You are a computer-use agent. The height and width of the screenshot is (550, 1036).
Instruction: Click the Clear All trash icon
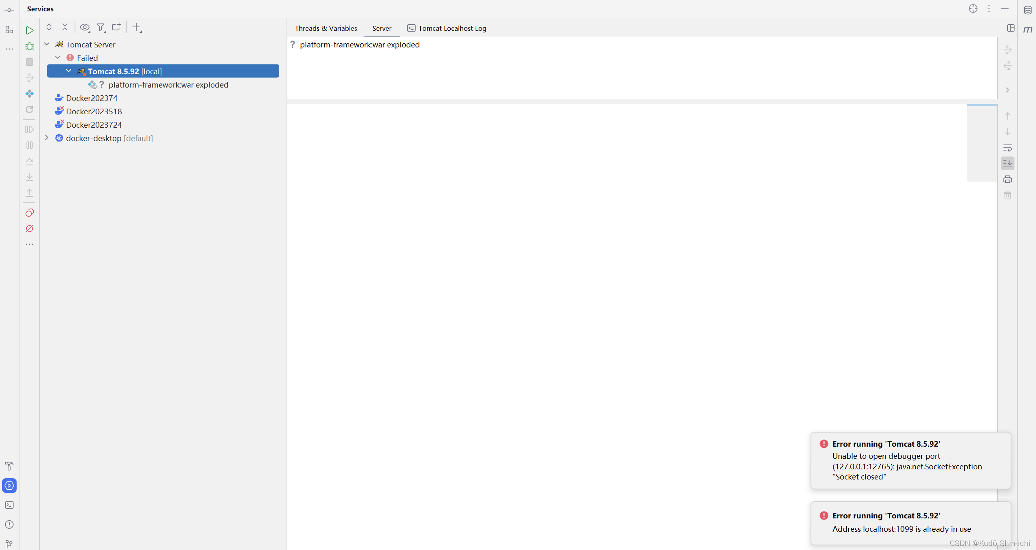pyautogui.click(x=1008, y=195)
